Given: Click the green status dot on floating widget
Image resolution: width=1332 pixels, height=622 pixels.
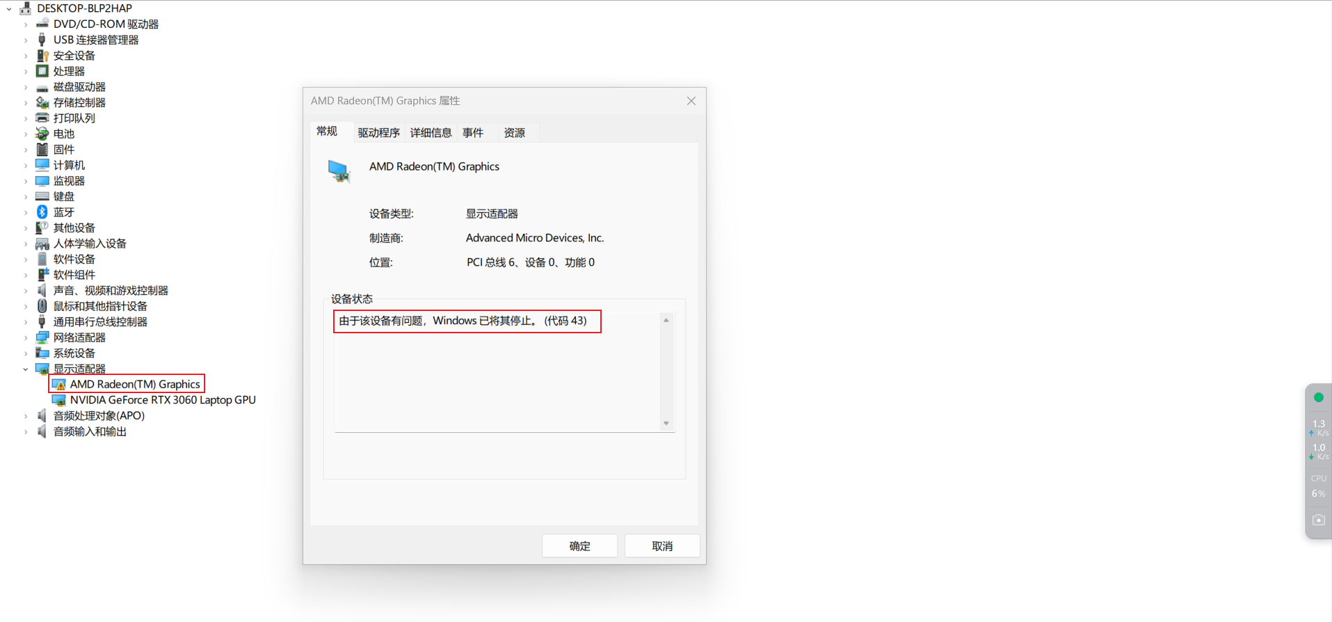Looking at the screenshot, I should pos(1318,397).
